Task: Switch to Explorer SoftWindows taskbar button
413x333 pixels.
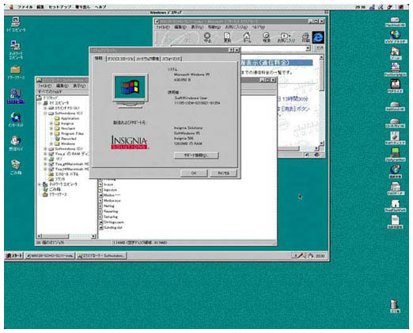Action: point(101,255)
